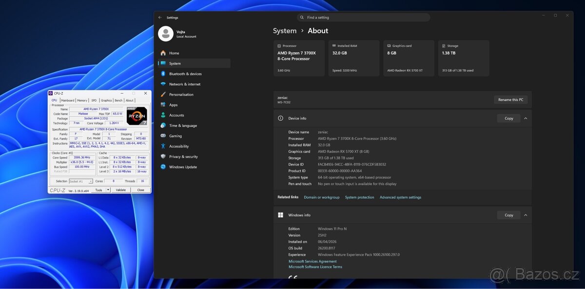Copy the Device info details

(x=508, y=118)
